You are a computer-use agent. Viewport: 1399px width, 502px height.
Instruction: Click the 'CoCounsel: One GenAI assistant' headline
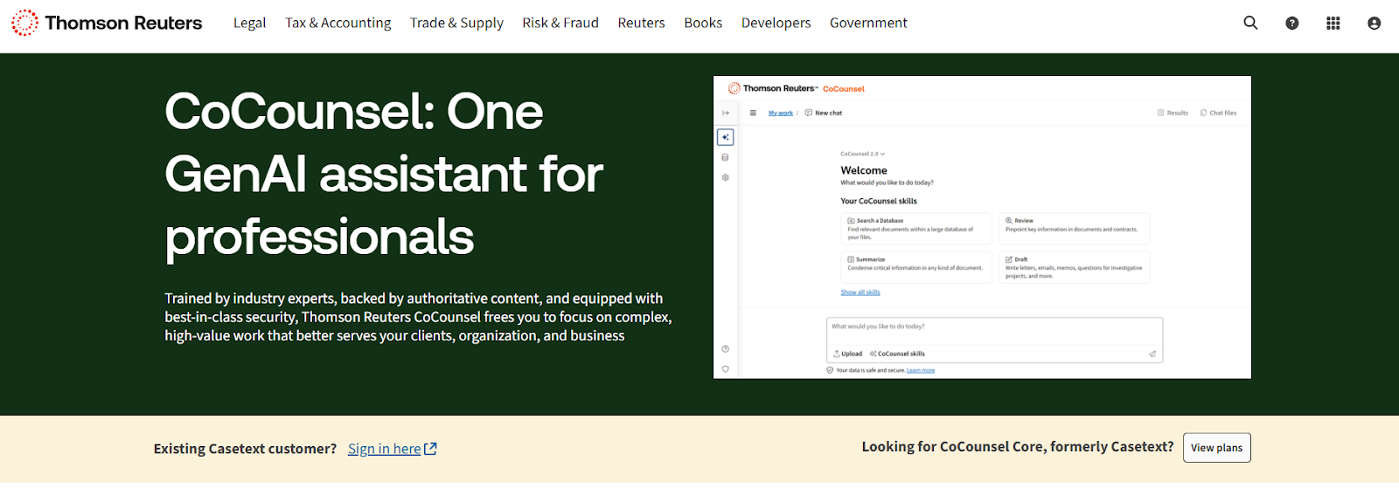tap(384, 174)
